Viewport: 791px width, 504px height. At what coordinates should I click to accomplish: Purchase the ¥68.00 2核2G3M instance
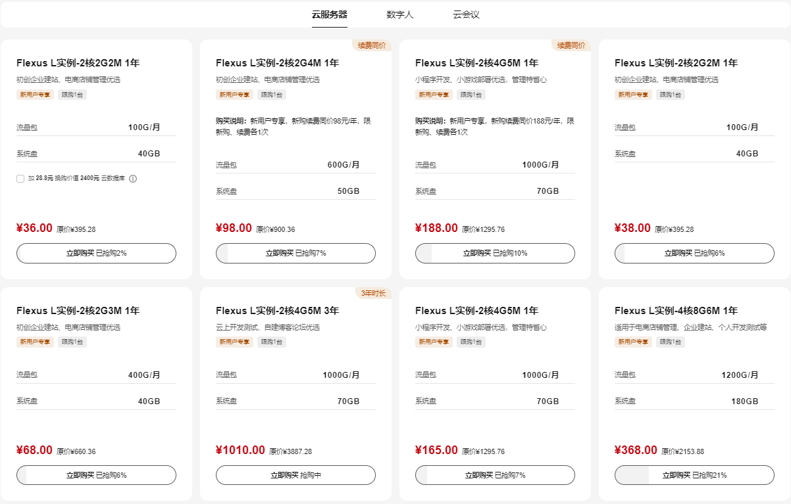coord(96,475)
